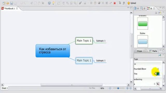Open the Outline view tab
Viewport: 166px width, 93px height.
(137, 8)
